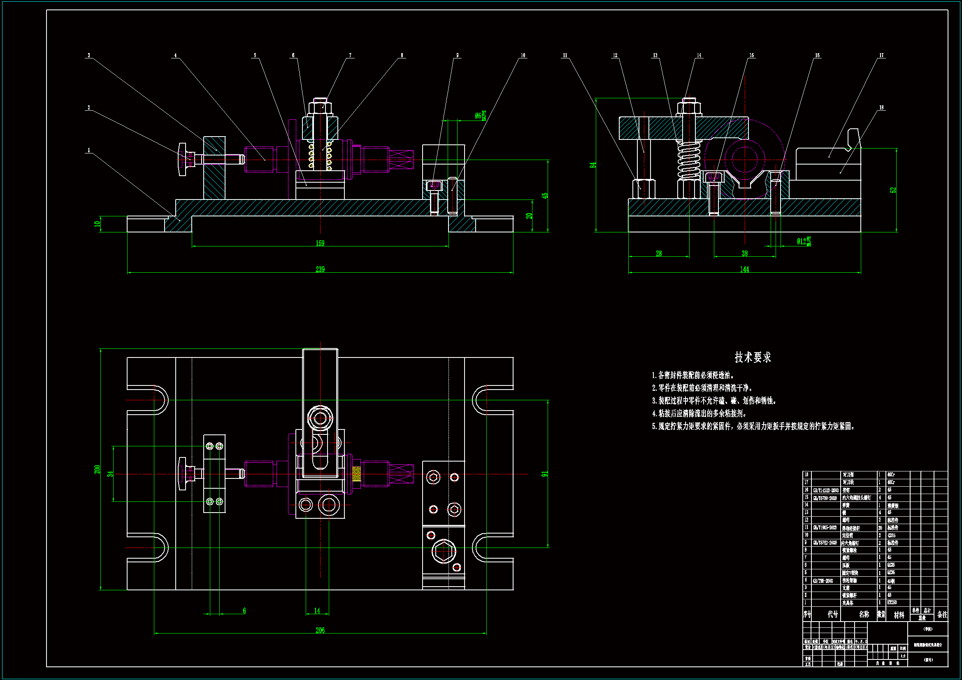Select the 材料 column header in parts list
Screen dimensions: 962x680
pos(899,615)
